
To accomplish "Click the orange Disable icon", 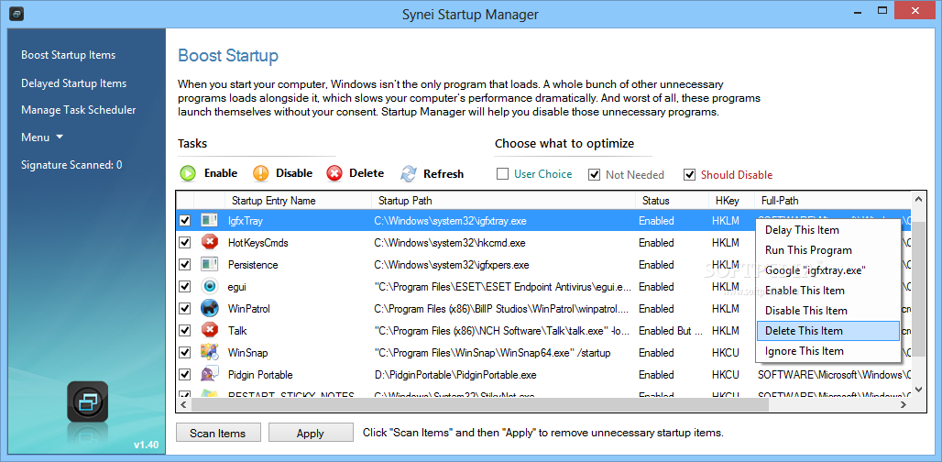I will [x=261, y=173].
